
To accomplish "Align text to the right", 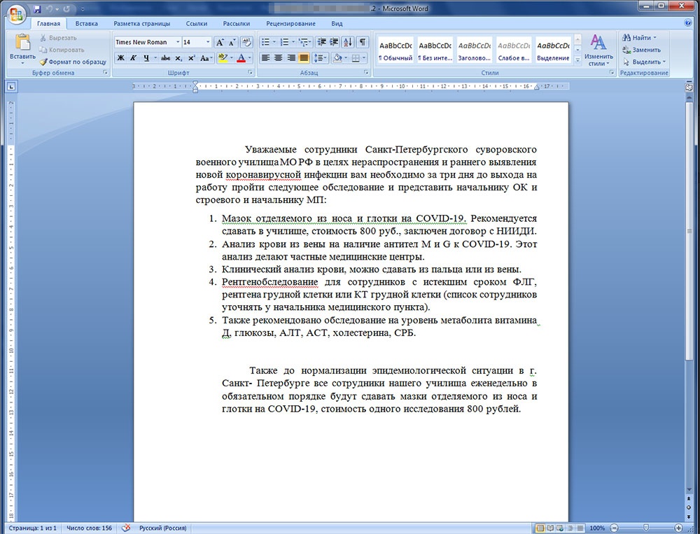I will (x=291, y=58).
